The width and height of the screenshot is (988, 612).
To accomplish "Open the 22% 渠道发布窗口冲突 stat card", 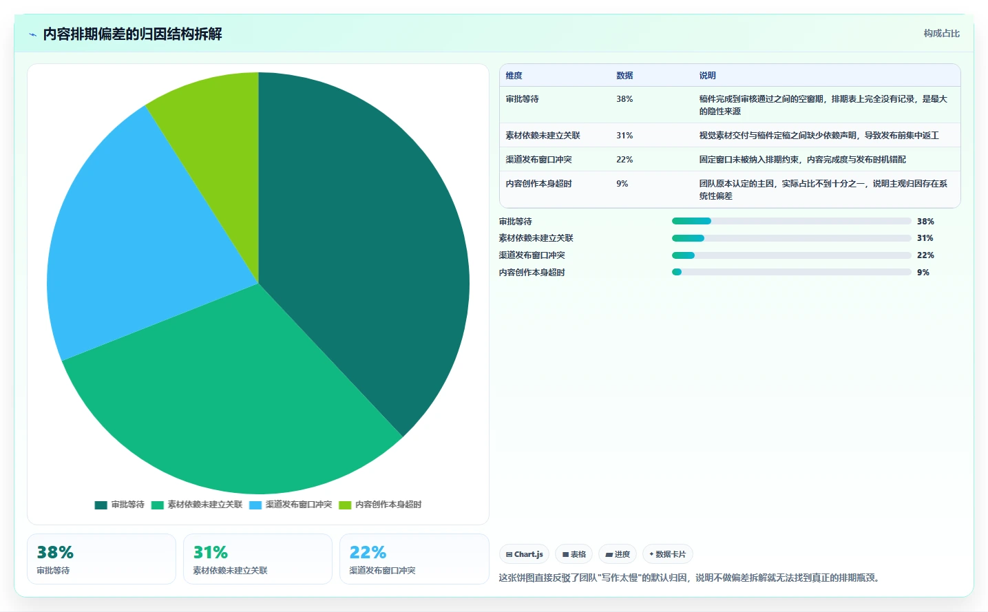I will [414, 559].
